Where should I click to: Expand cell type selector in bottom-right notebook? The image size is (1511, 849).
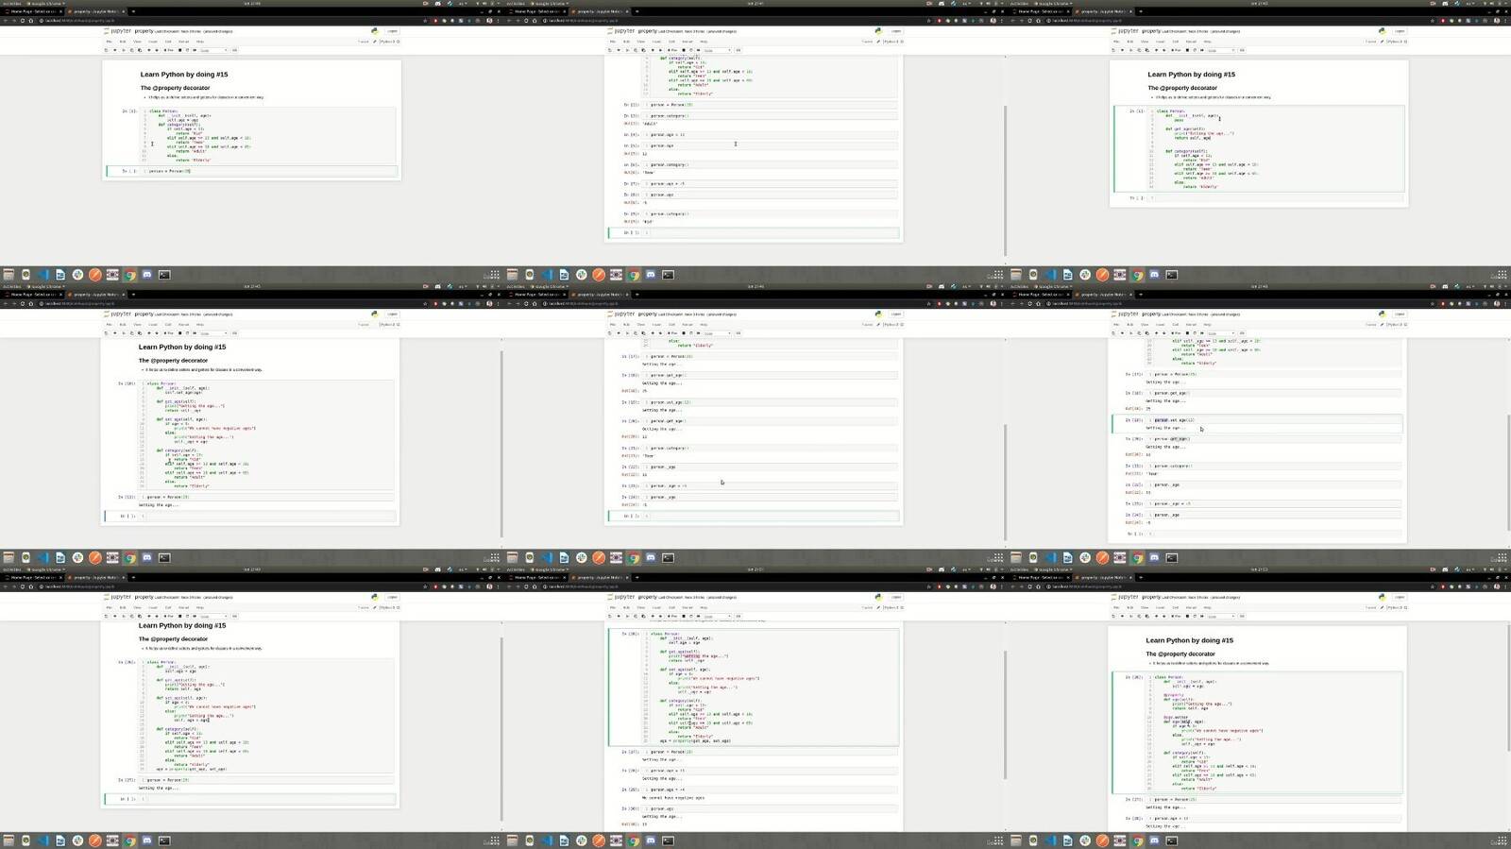click(x=1219, y=617)
